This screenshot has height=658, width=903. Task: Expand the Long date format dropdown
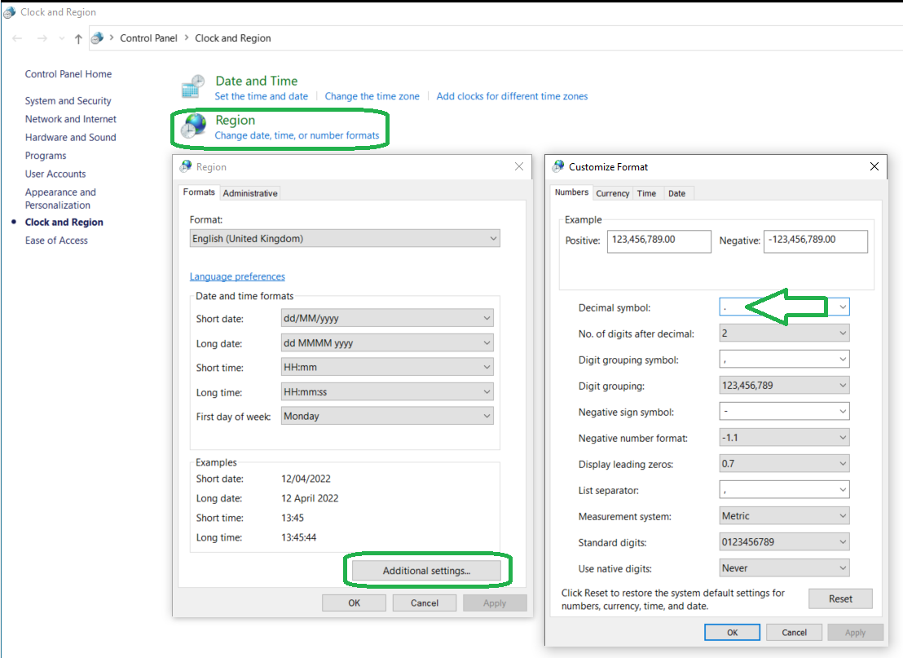point(387,342)
